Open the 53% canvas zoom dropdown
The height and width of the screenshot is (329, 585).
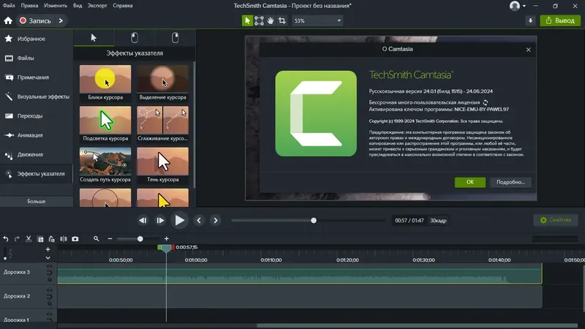pos(317,20)
